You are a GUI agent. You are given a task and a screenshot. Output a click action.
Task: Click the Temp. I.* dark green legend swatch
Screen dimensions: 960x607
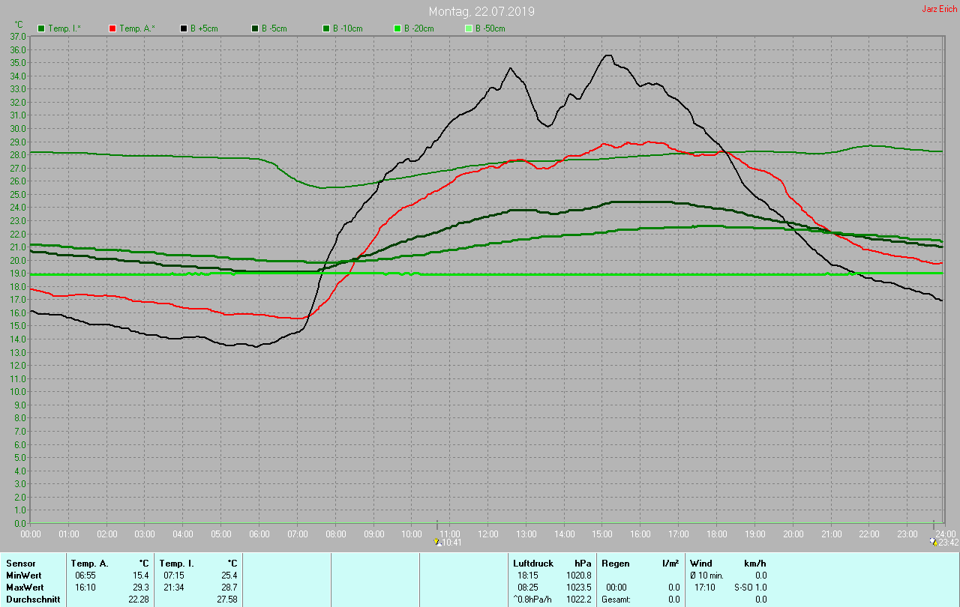point(41,28)
